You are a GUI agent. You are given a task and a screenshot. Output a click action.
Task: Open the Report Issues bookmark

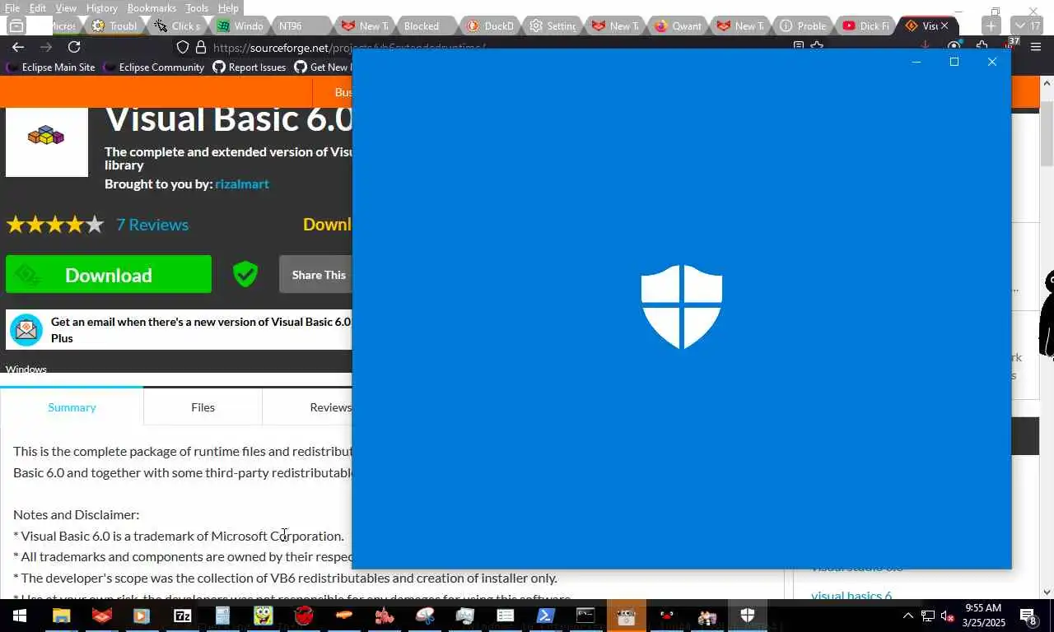250,67
